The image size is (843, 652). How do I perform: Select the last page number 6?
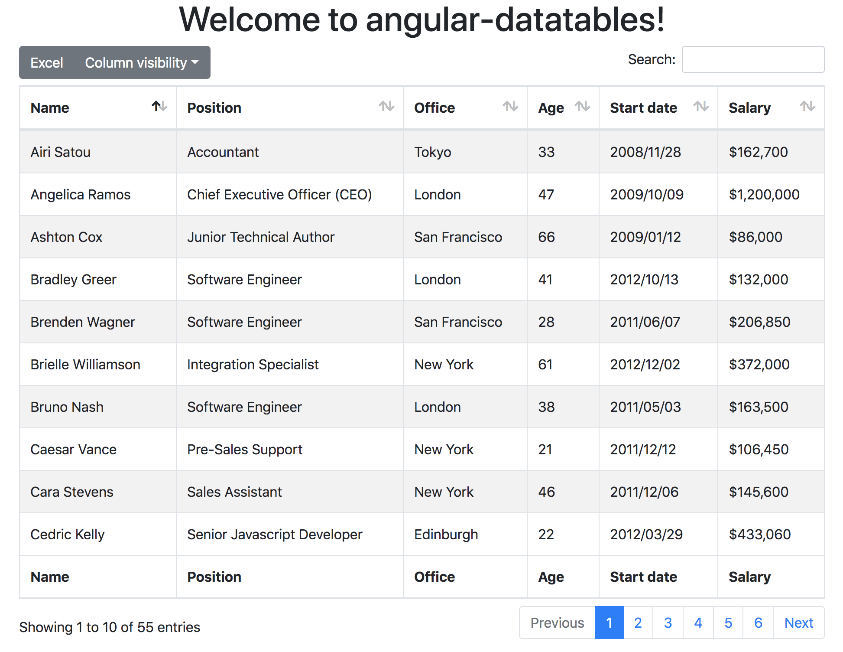pyautogui.click(x=758, y=623)
